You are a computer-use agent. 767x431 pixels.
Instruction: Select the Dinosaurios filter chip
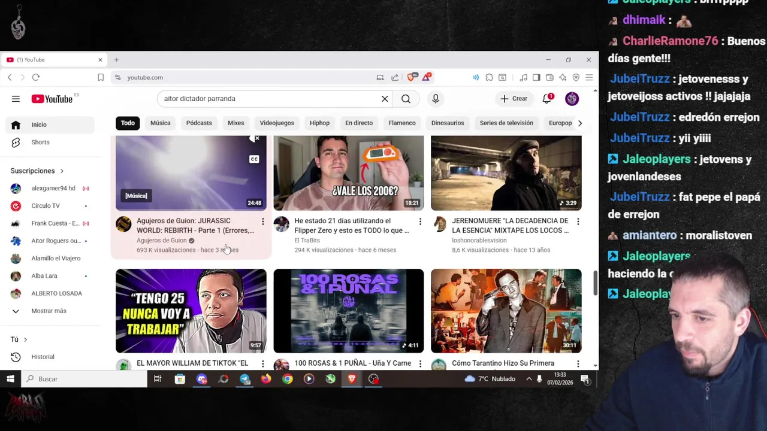(x=448, y=123)
